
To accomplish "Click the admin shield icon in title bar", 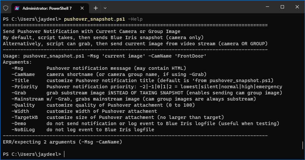I will (x=6, y=8).
